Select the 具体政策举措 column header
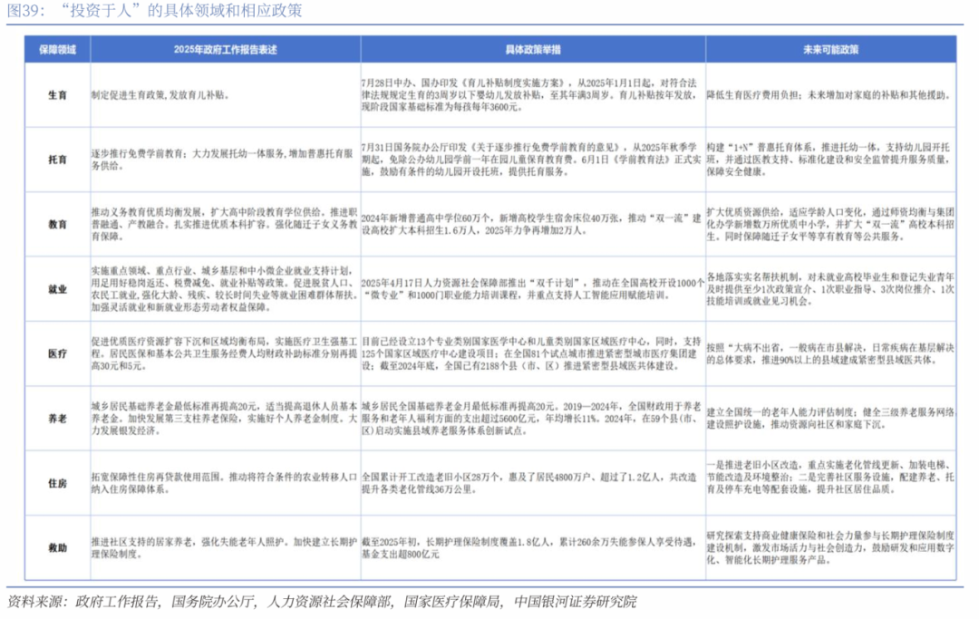This screenshot has height=619, width=979. point(532,49)
